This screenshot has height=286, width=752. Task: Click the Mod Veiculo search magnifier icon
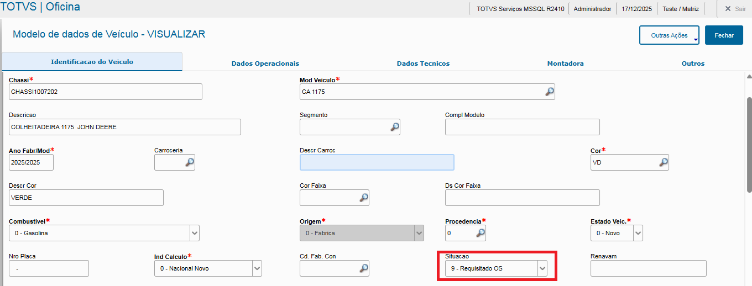click(x=549, y=92)
